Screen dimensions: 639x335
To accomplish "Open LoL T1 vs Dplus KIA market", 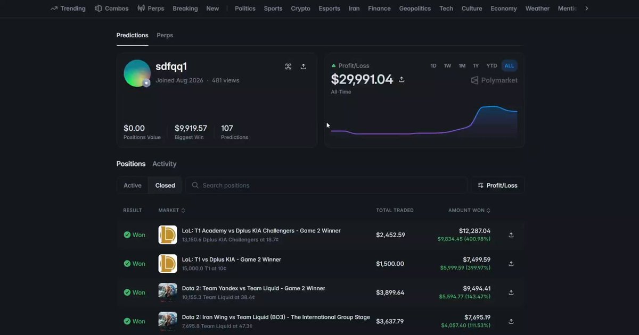I will pos(232,259).
